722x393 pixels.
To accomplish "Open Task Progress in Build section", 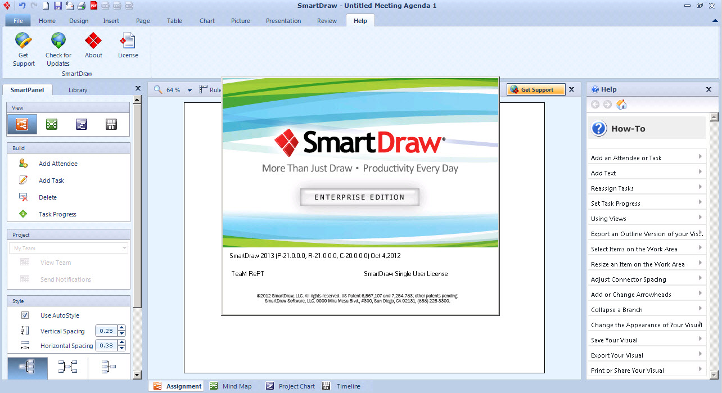I will pyautogui.click(x=57, y=214).
